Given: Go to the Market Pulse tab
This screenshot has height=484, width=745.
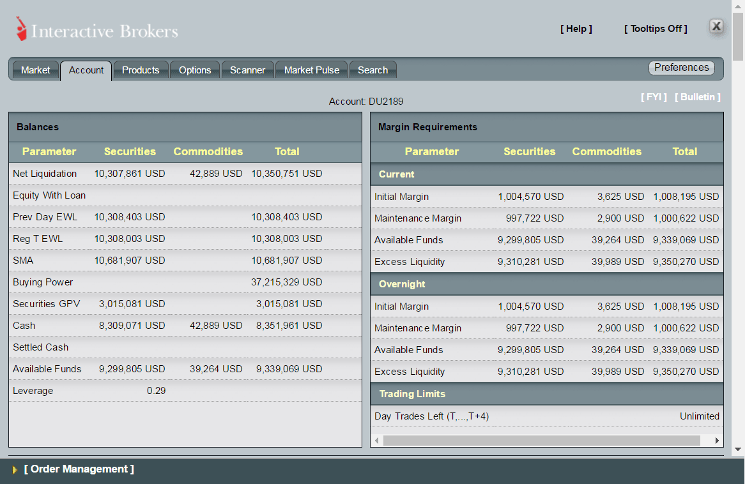Looking at the screenshot, I should coord(312,70).
